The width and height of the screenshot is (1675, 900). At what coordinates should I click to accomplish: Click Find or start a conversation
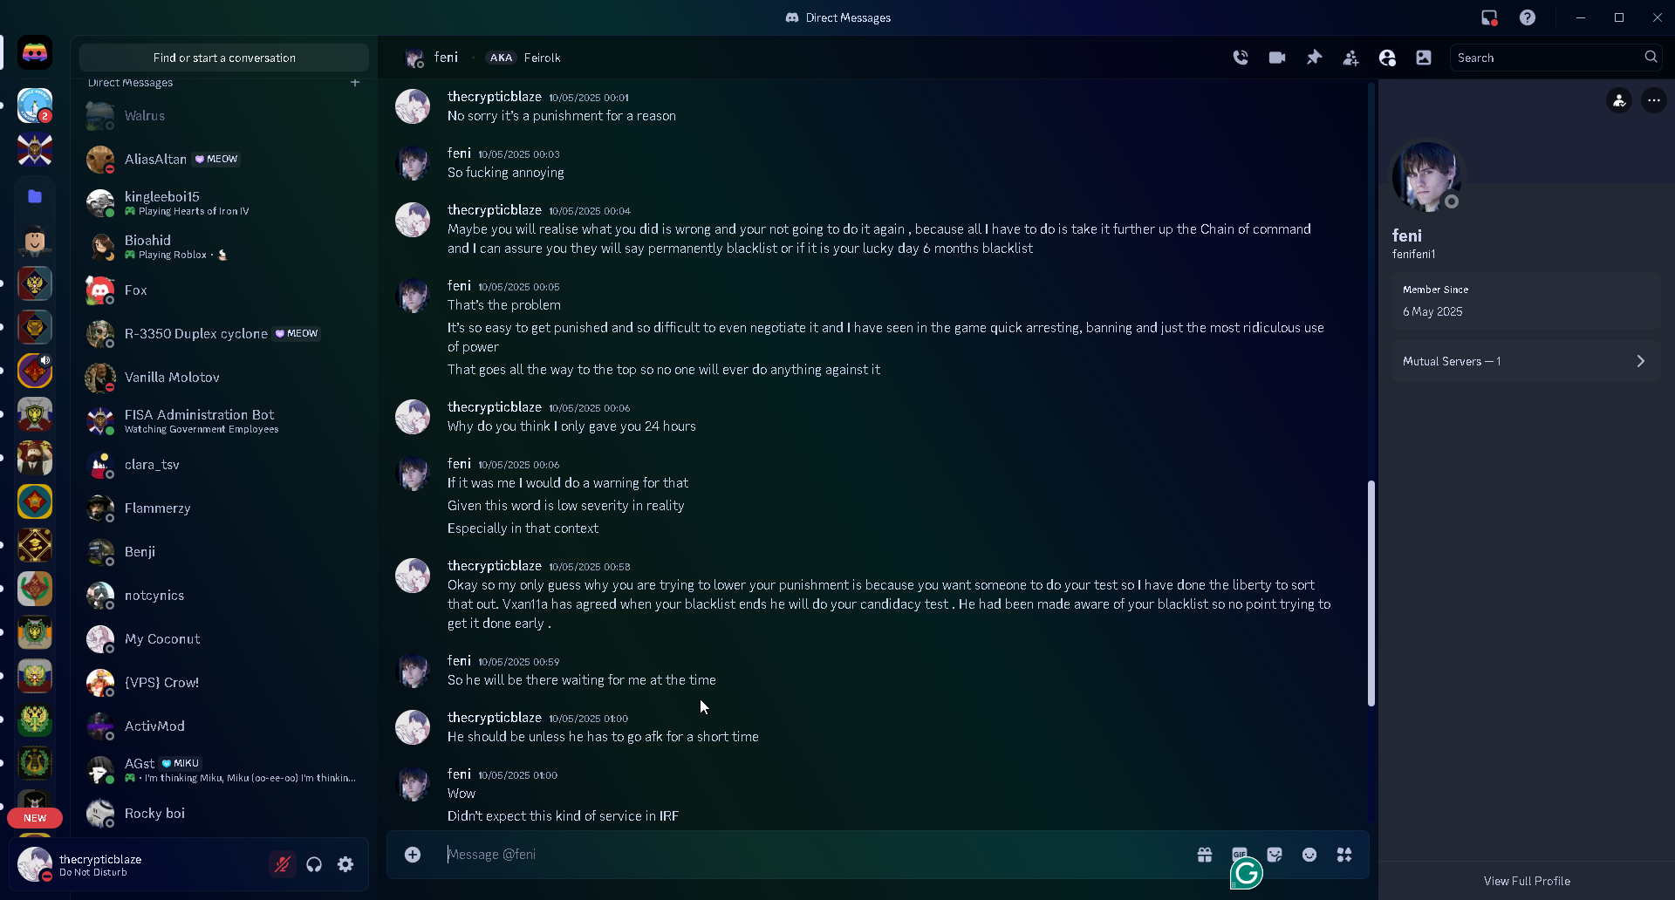pyautogui.click(x=224, y=58)
